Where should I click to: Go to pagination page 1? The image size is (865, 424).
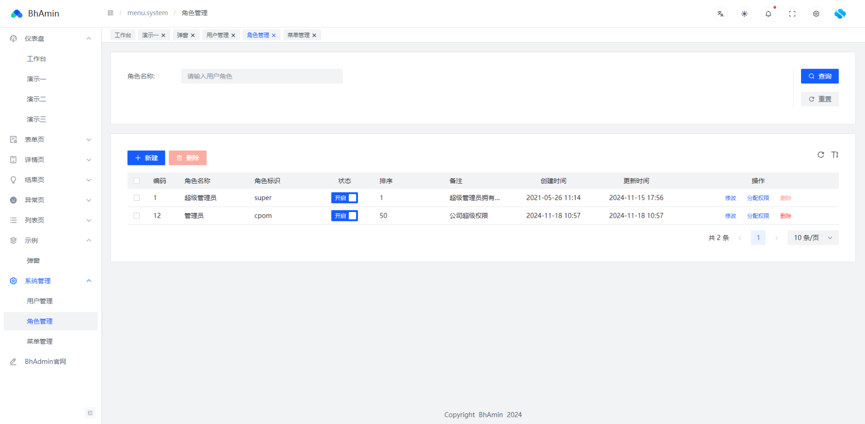click(758, 238)
